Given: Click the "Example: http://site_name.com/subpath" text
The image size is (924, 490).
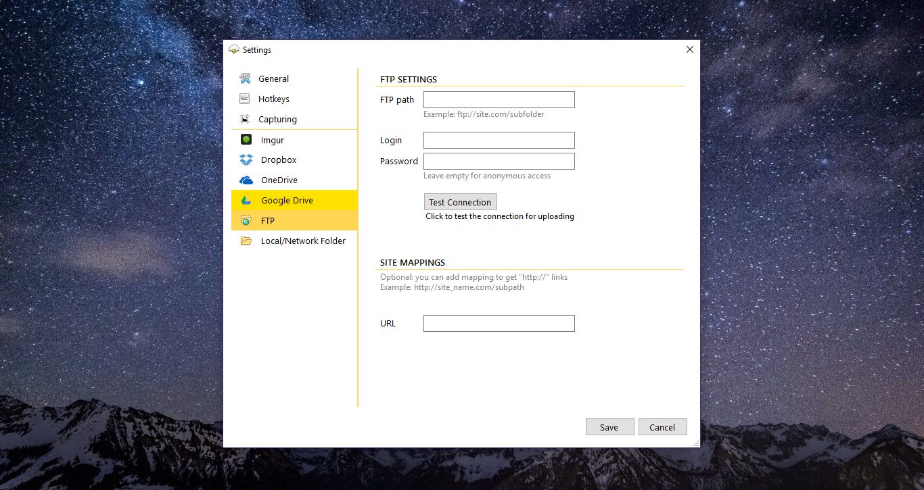Looking at the screenshot, I should click(x=452, y=287).
